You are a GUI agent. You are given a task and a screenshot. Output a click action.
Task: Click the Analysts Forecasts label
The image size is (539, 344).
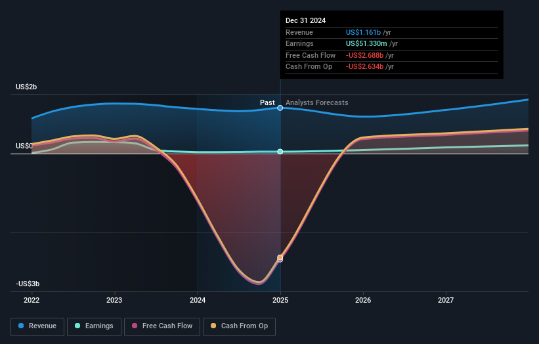pos(317,102)
